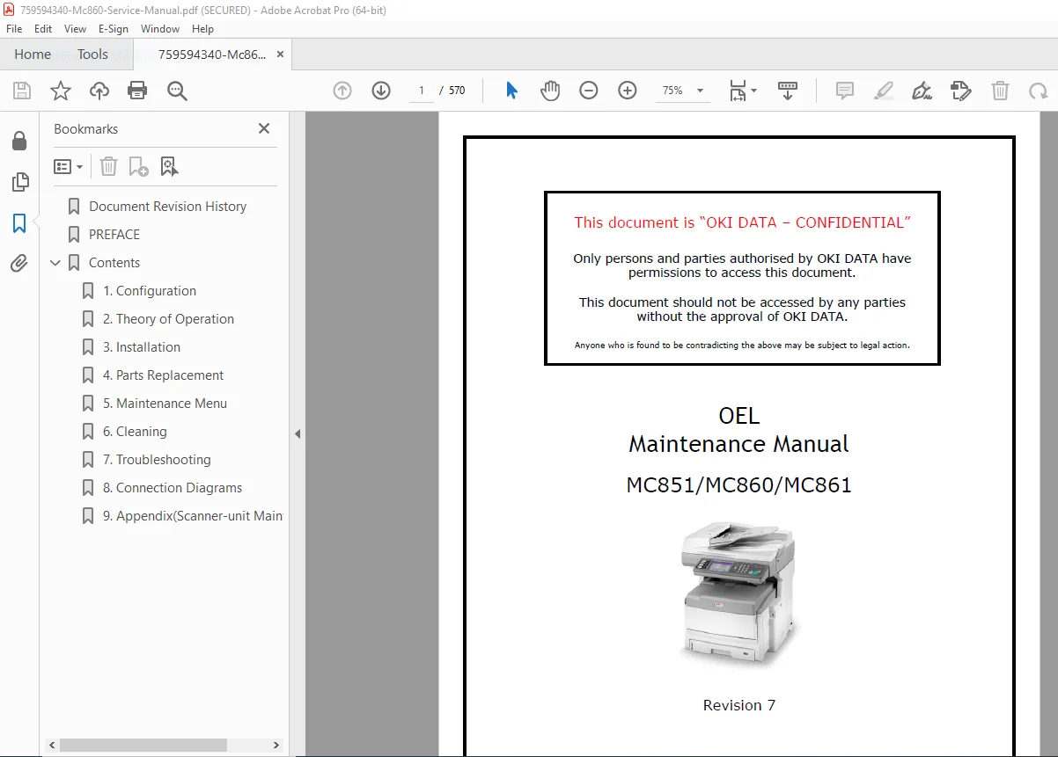This screenshot has height=757, width=1058.
Task: Delete selected bookmark trash icon
Action: pos(108,166)
